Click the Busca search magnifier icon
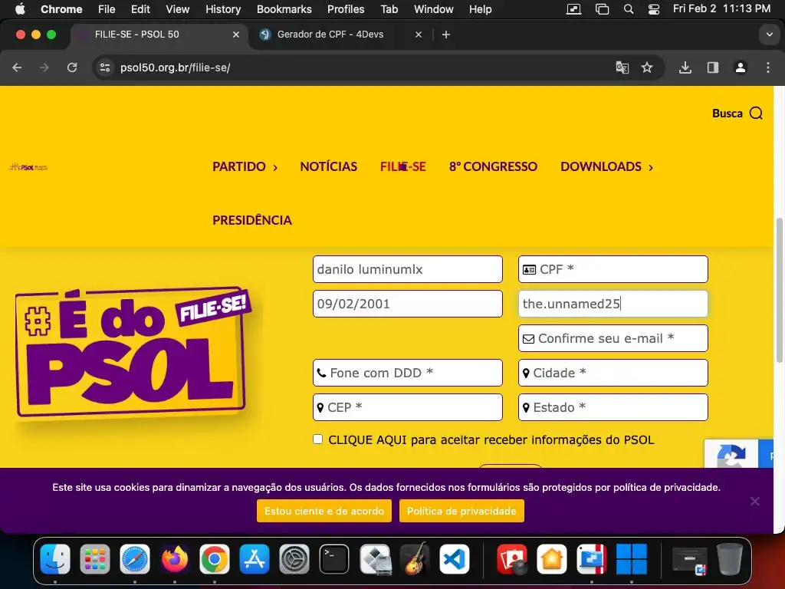 (756, 114)
